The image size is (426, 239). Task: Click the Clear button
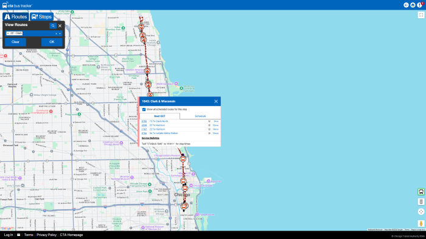pyautogui.click(x=15, y=42)
